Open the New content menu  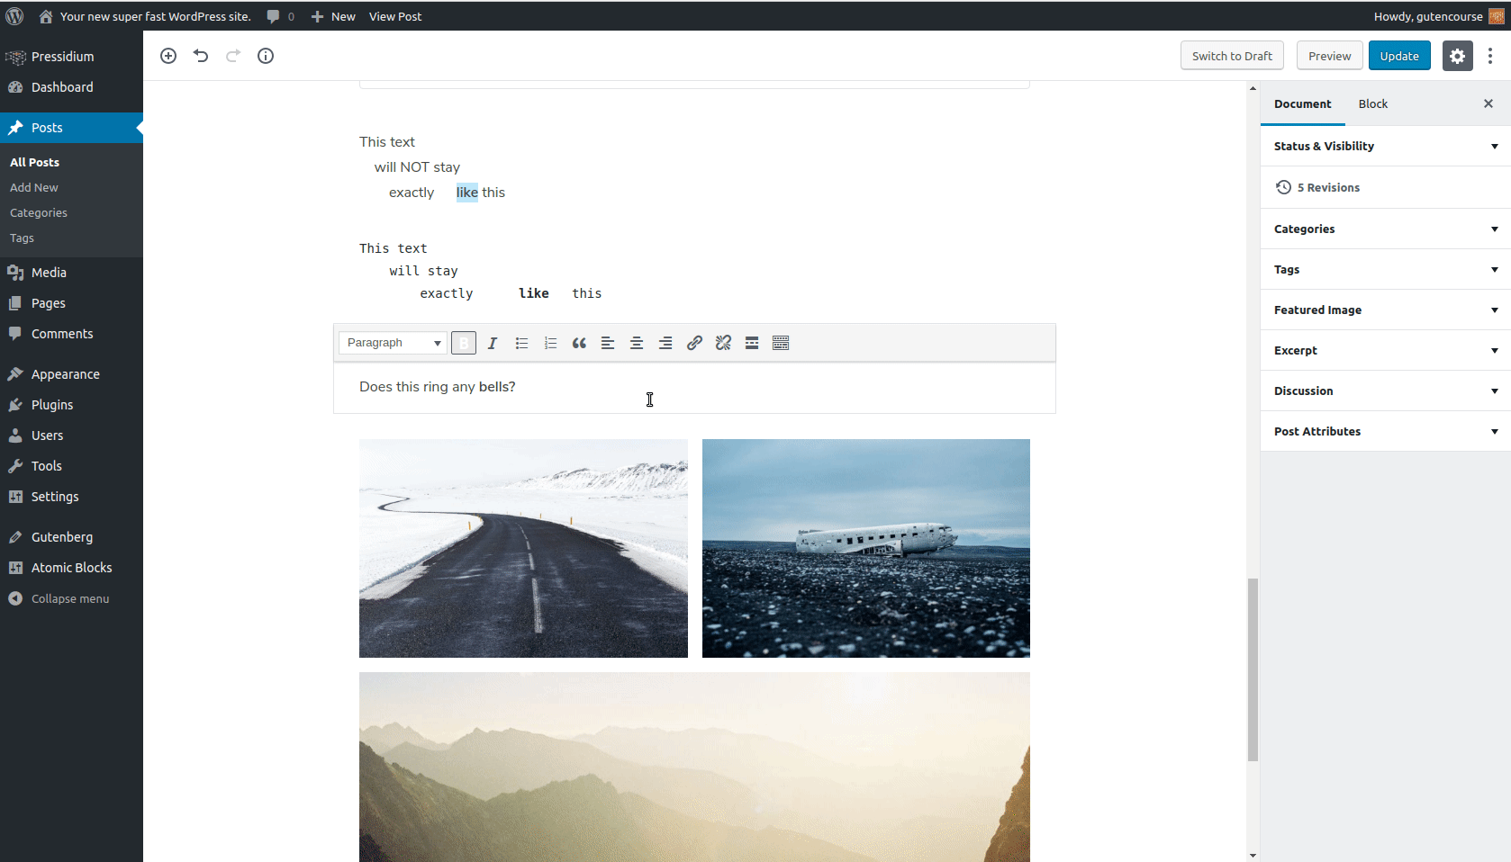tap(333, 16)
